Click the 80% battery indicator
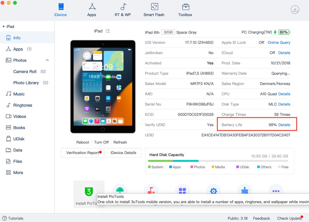The image size is (309, 222). click(284, 32)
